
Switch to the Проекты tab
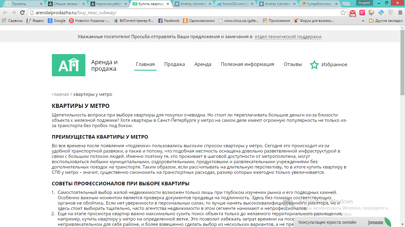pos(23,4)
